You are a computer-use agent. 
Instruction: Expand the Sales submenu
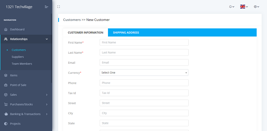coord(47,95)
